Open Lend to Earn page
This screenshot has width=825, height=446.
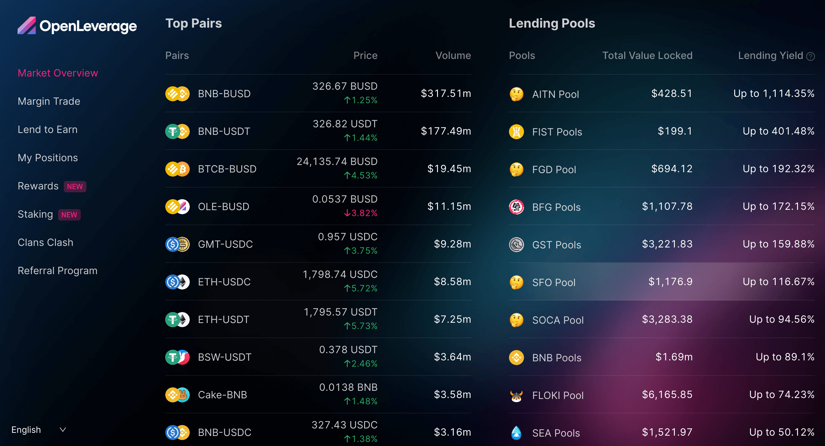pyautogui.click(x=47, y=130)
